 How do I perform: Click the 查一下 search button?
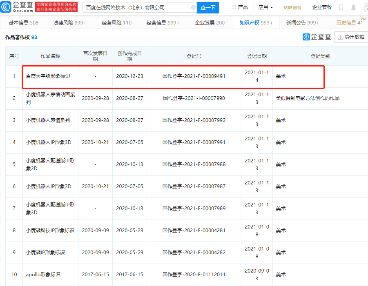pos(208,8)
